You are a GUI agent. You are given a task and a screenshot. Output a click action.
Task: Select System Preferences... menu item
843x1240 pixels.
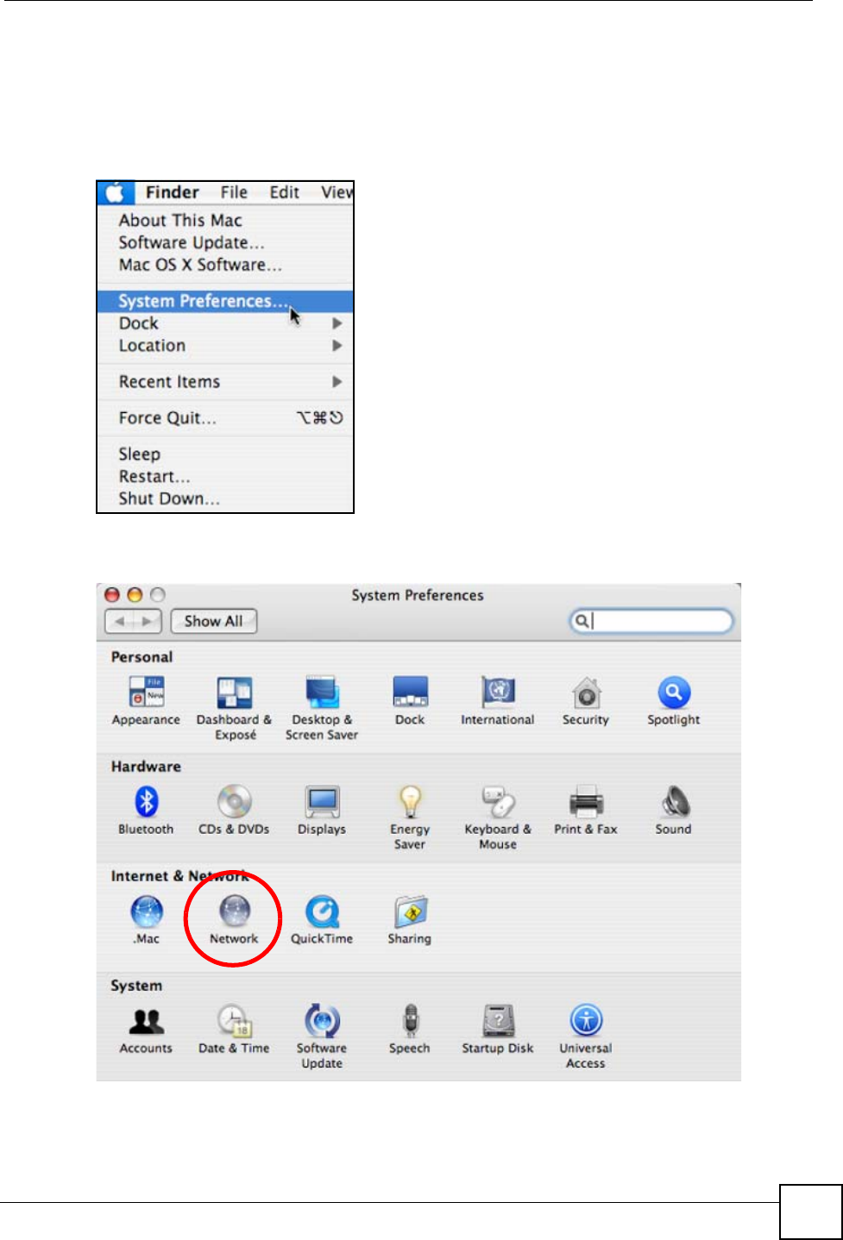click(225, 301)
